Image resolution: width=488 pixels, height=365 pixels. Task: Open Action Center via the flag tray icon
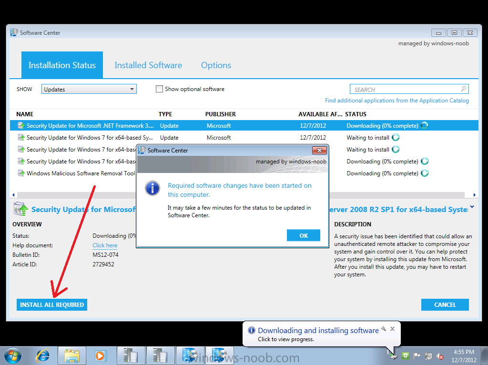tap(417, 355)
